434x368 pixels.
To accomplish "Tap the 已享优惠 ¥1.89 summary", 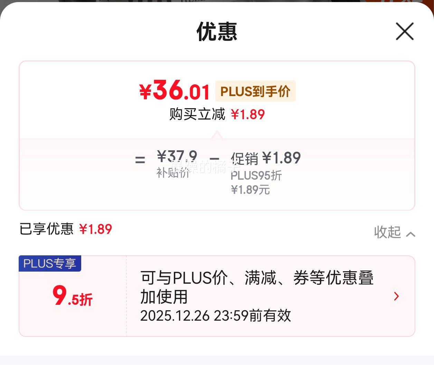I will click(x=66, y=229).
